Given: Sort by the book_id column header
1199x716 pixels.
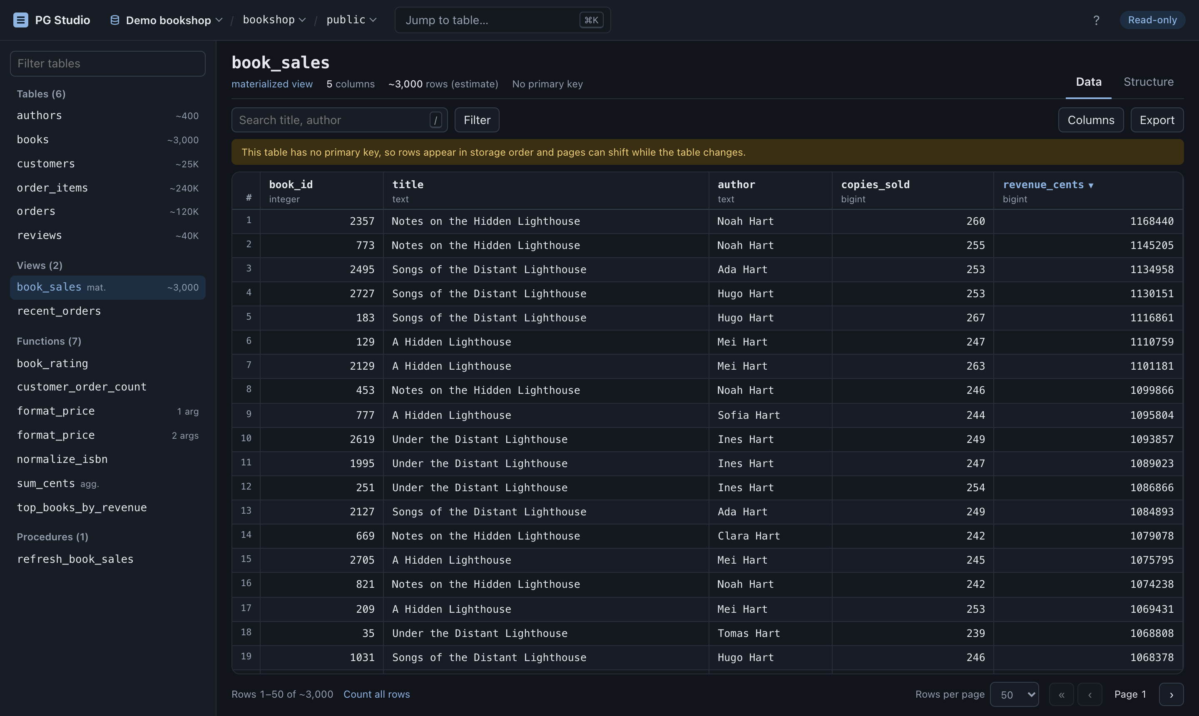Looking at the screenshot, I should [x=322, y=191].
